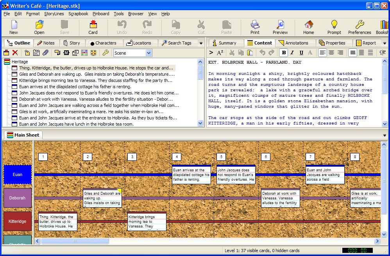390x256 pixels.
Task: Click the Italic formatting icon
Action: point(292,53)
